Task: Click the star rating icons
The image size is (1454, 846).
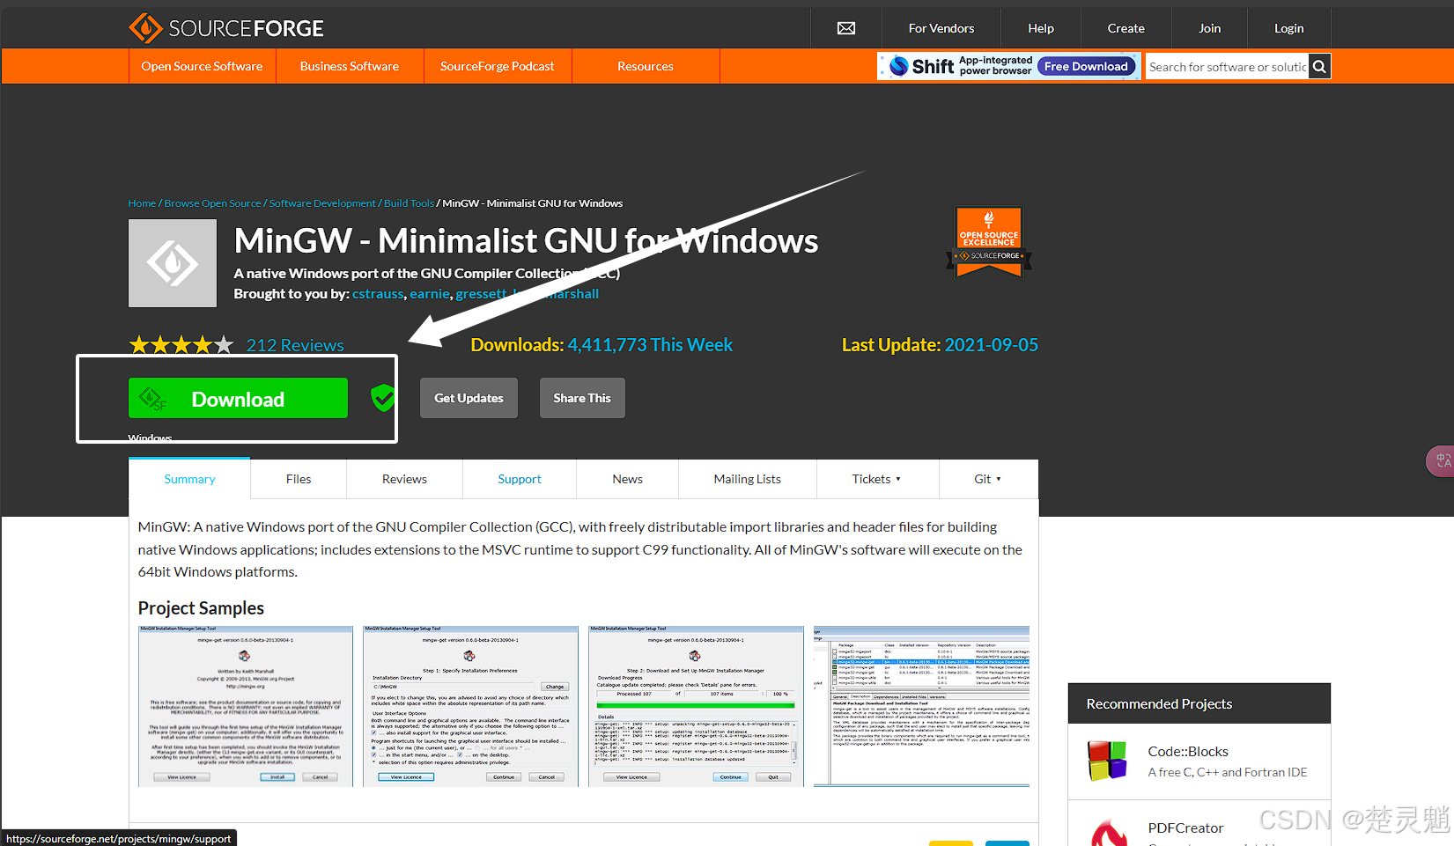Action: coord(181,345)
